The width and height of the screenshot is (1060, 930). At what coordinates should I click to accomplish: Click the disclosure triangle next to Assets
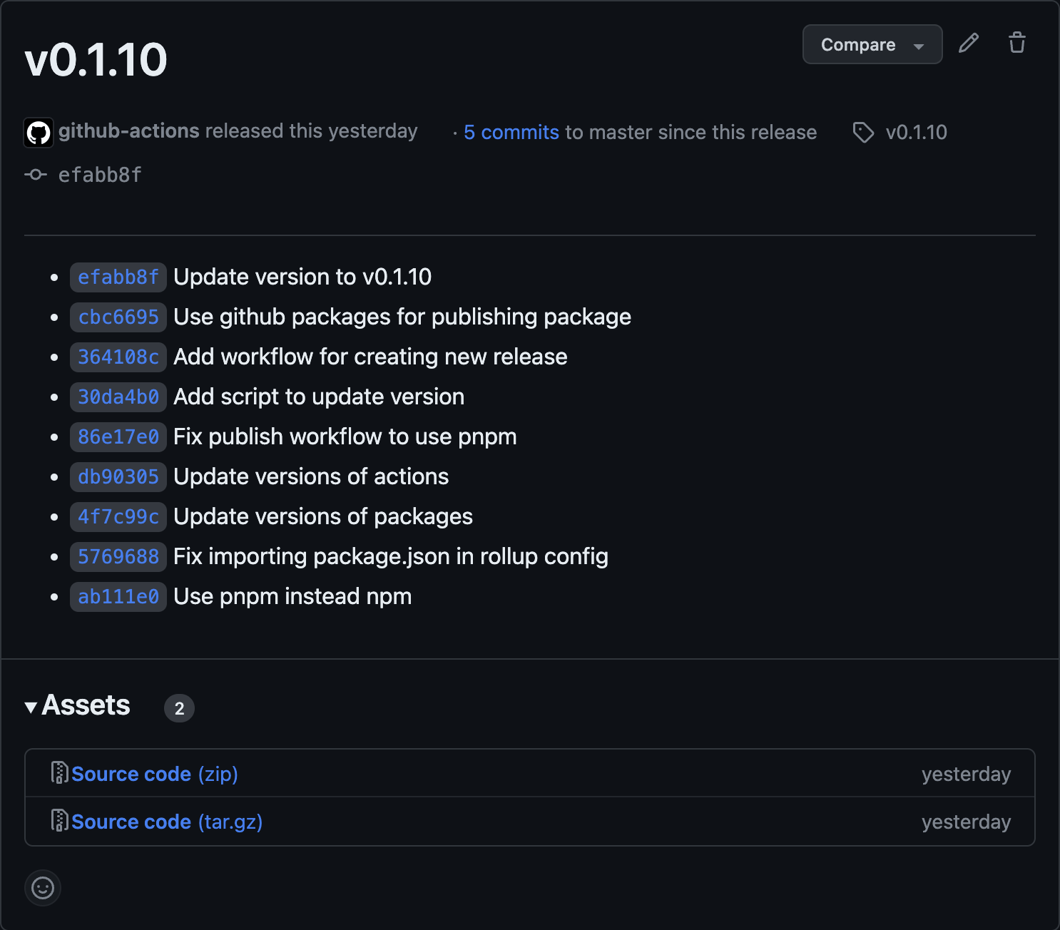coord(30,707)
